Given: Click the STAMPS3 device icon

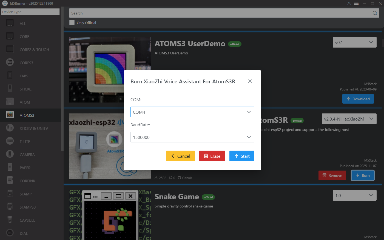Looking at the screenshot, I should point(10,207).
